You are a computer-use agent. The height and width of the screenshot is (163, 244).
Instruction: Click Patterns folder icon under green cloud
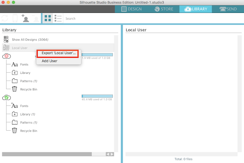tap(14, 122)
